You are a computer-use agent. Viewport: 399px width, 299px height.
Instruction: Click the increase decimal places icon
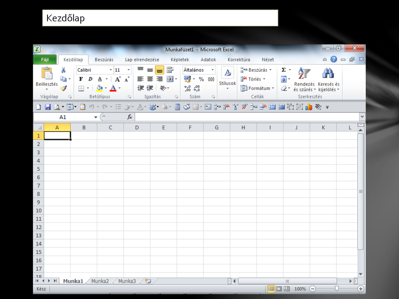tap(187, 88)
